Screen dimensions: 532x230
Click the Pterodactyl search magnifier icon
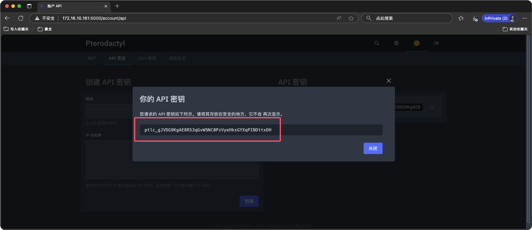coord(377,43)
